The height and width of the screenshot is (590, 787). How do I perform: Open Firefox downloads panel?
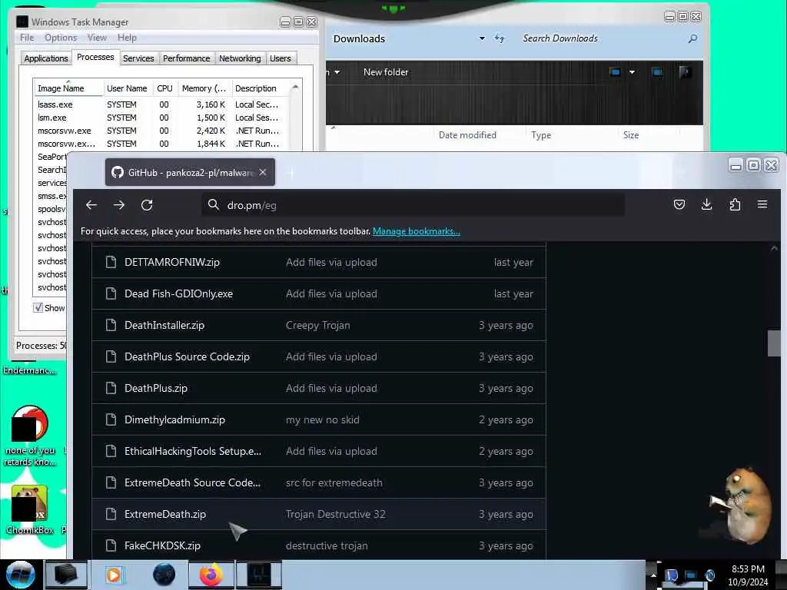click(707, 204)
